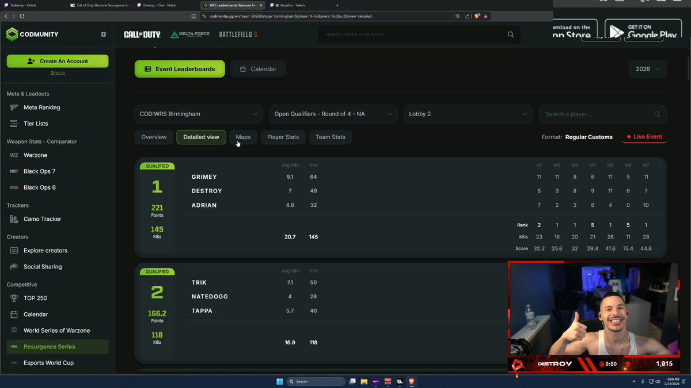Viewport: 691px width, 388px height.
Task: Click the ADRIAN player name
Action: tap(204, 205)
